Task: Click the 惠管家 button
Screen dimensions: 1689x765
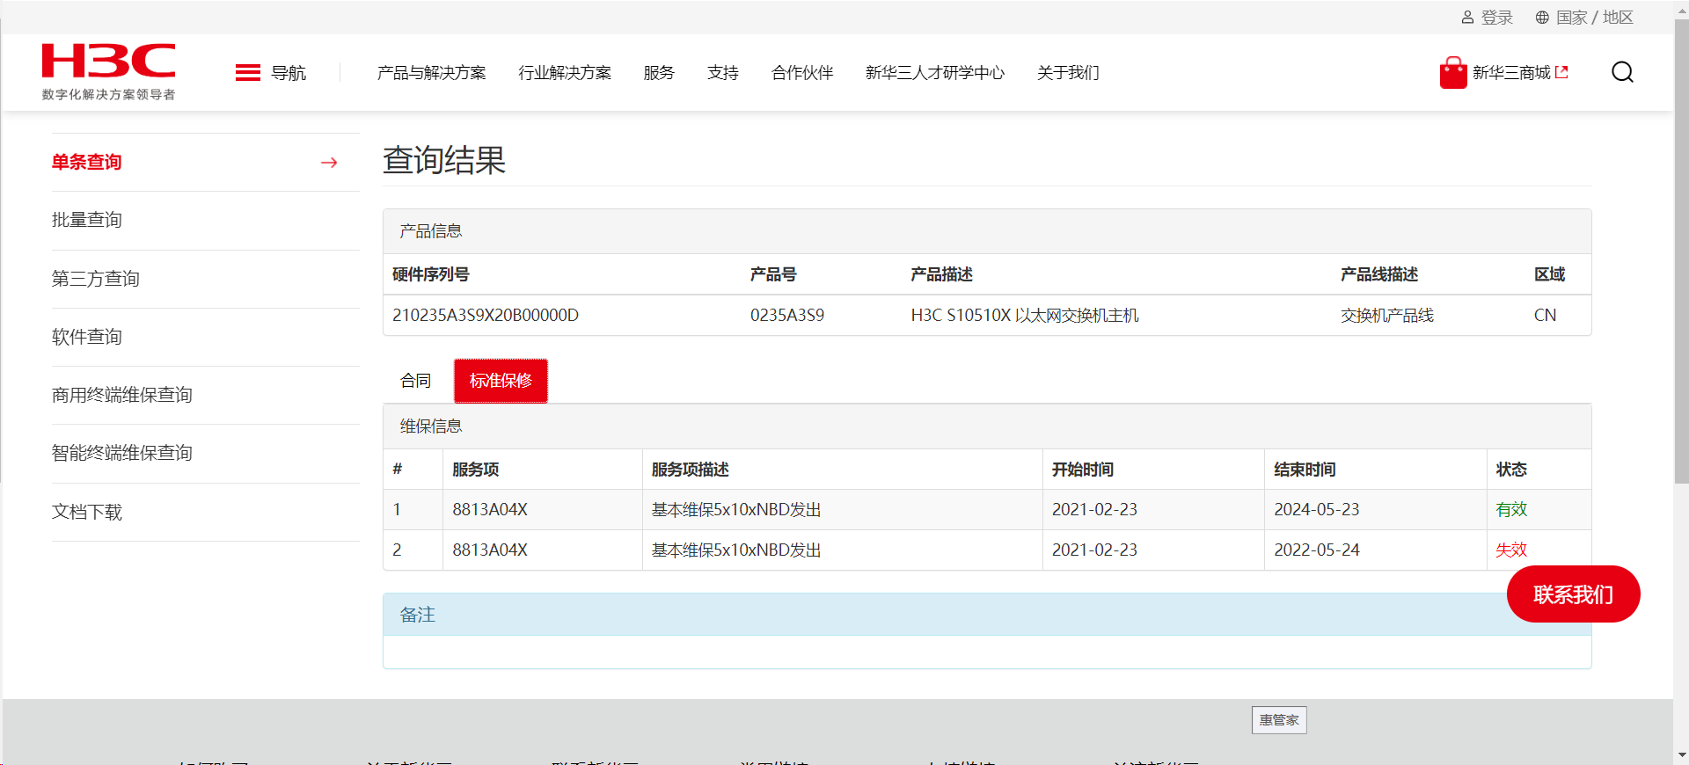Action: (x=1279, y=720)
